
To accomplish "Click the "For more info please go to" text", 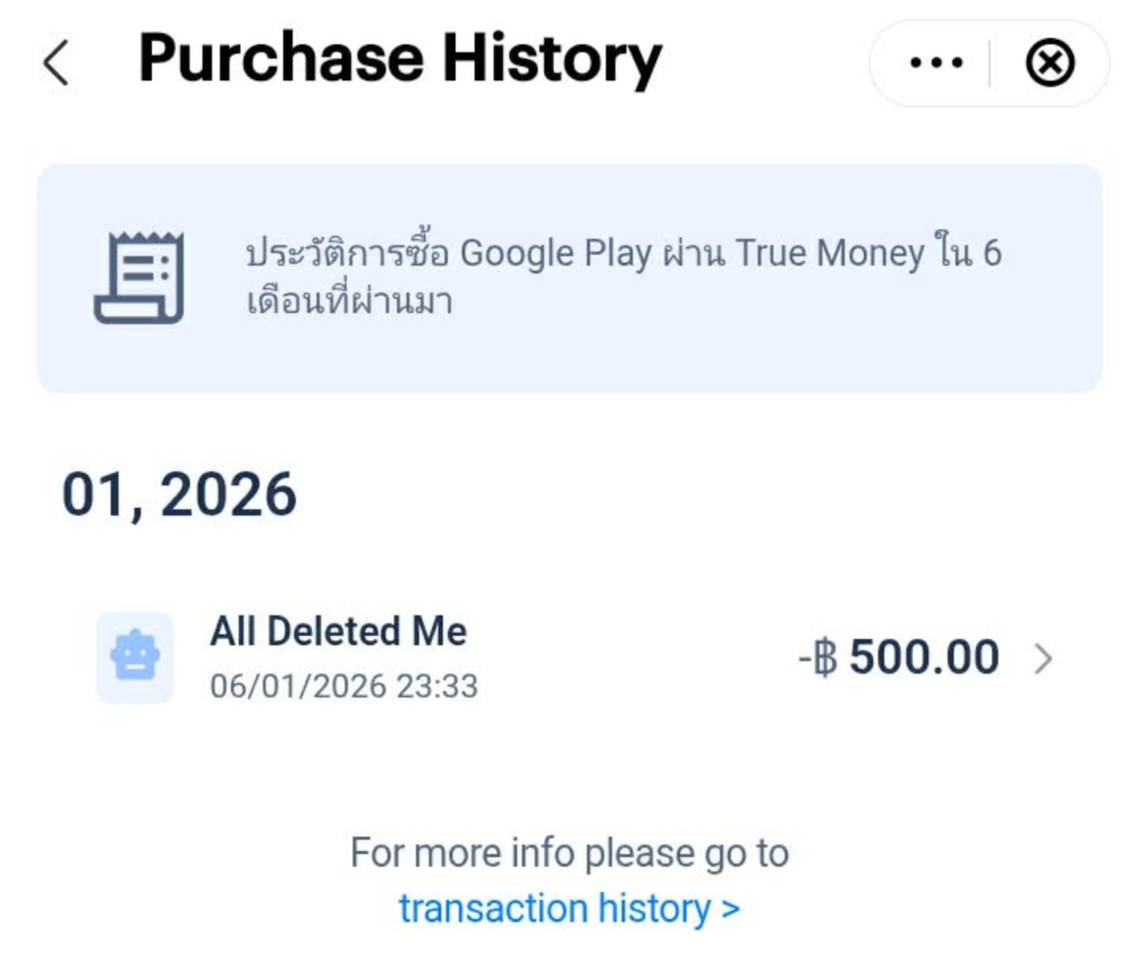I will (x=569, y=853).
